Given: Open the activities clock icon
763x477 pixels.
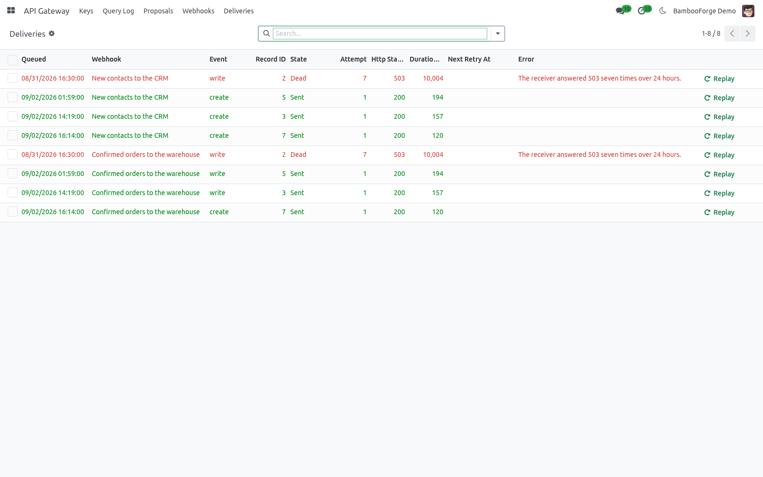Looking at the screenshot, I should (x=642, y=10).
